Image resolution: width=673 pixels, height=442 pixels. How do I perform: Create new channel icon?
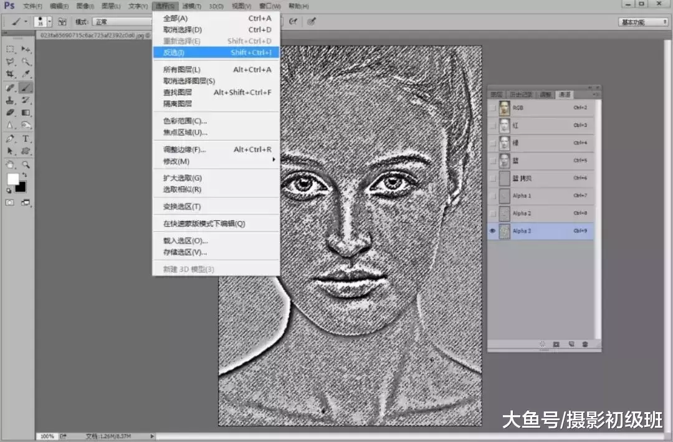click(x=571, y=344)
